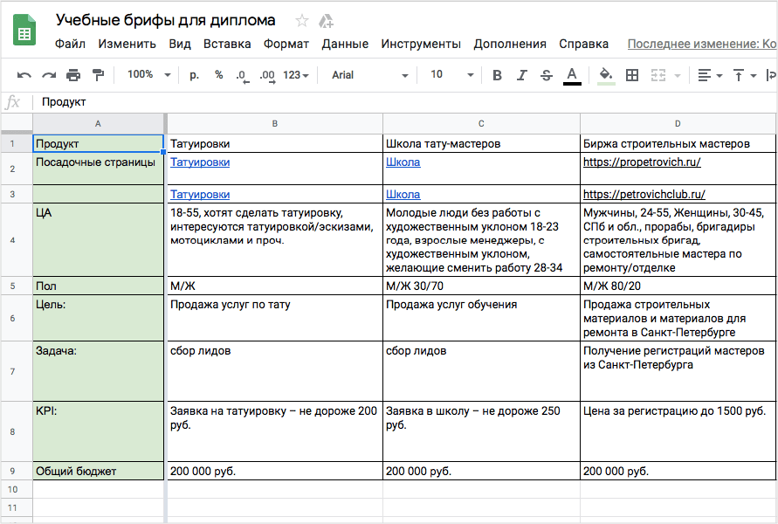The image size is (778, 524).
Task: Open the Вставка menu
Action: click(x=227, y=44)
